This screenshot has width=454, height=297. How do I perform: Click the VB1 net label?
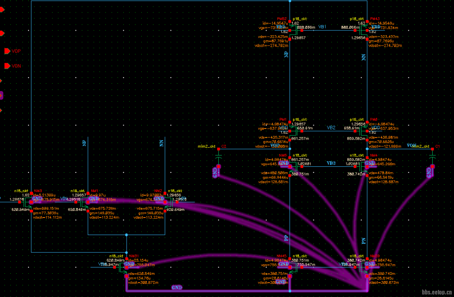322,27
